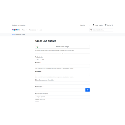
Task: Click the Google logo icon
Action: [37, 47]
